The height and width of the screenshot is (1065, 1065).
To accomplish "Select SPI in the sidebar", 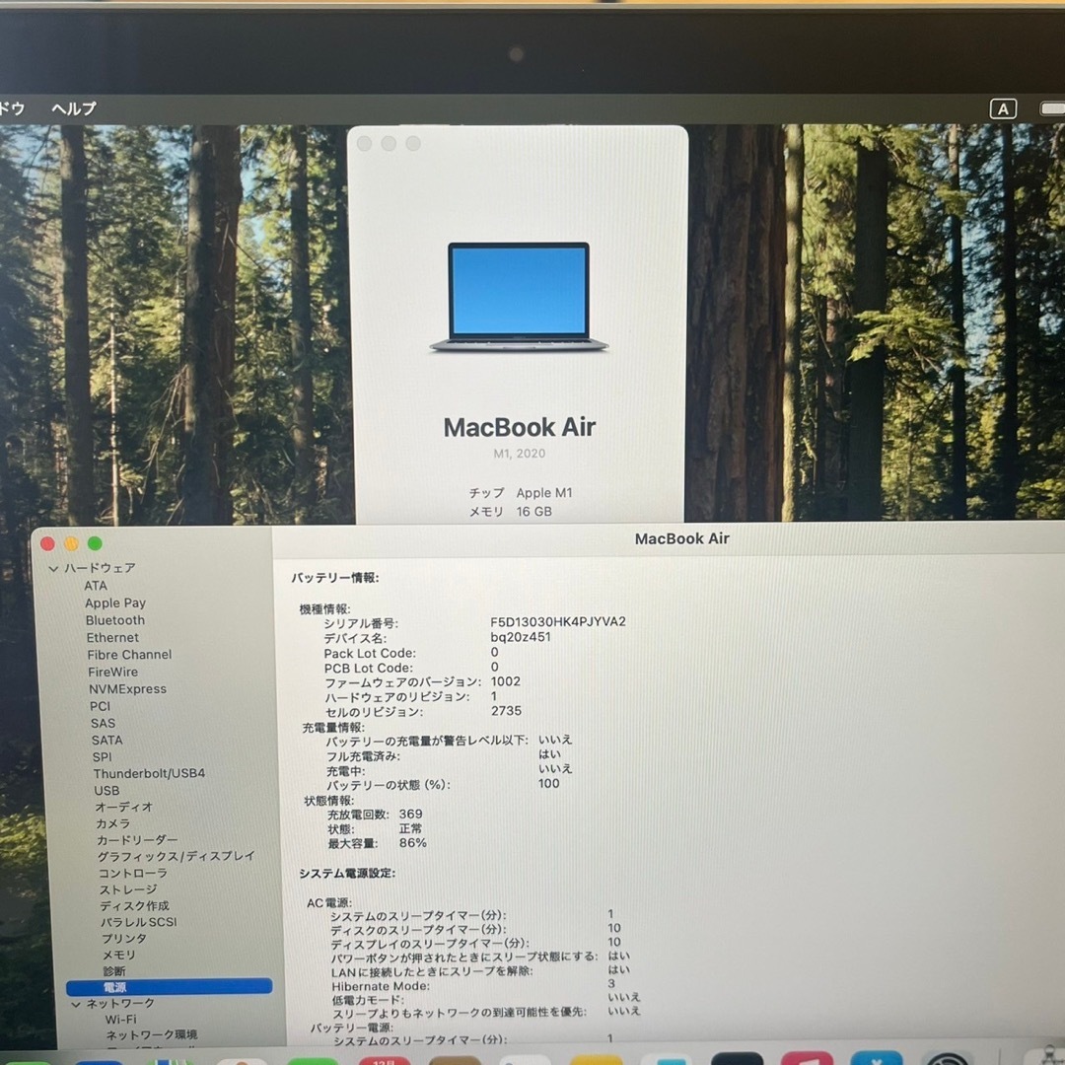I will 102,756.
